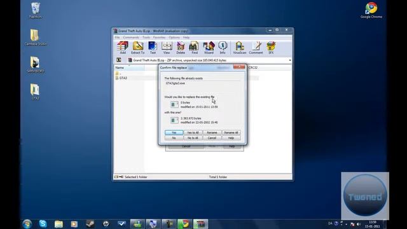Open the Google Chrome desktop shortcut
The image size is (407, 229).
click(371, 10)
